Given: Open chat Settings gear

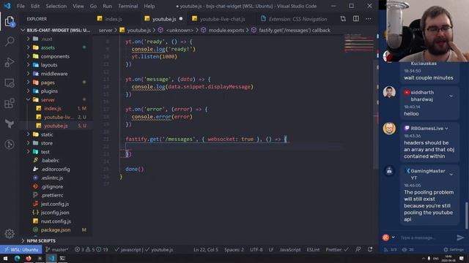Looking at the screenshot, I should pyautogui.click(x=454, y=249).
